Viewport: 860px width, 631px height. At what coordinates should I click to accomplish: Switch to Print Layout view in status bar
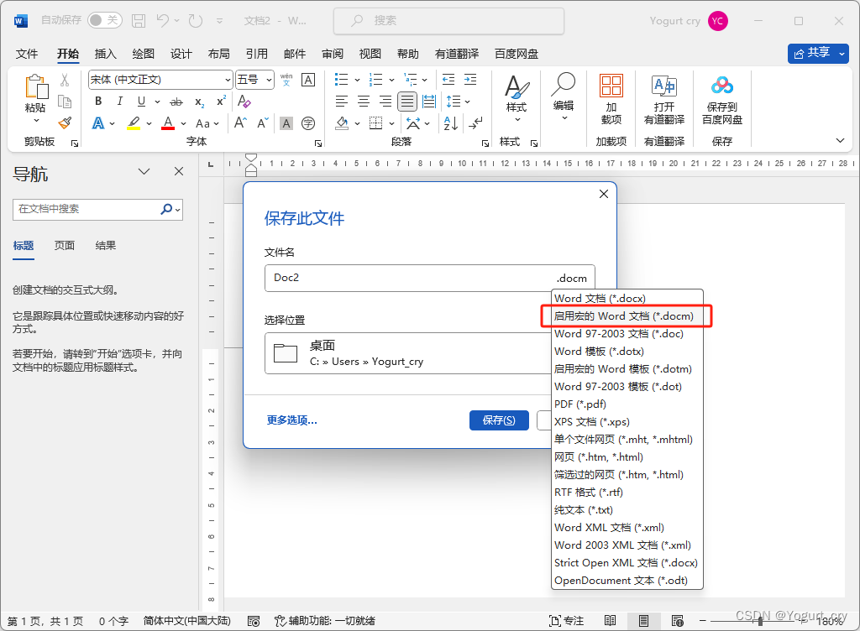point(643,621)
